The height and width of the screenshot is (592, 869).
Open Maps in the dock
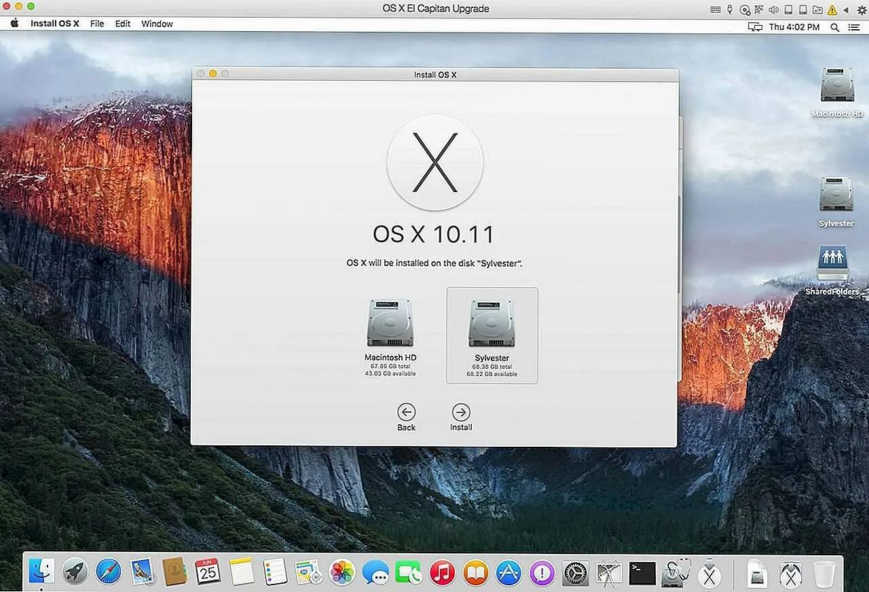tap(308, 572)
